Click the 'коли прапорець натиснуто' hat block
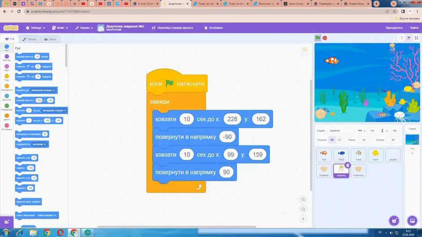Image resolution: width=422 pixels, height=237 pixels. tap(177, 84)
